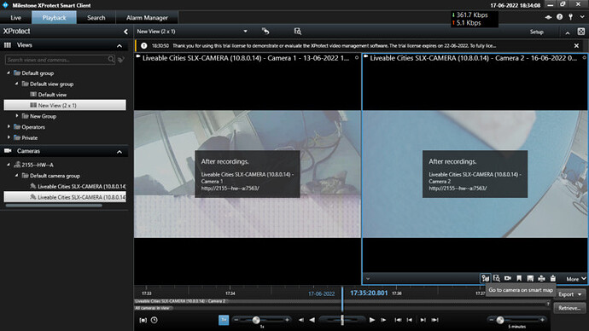Toggle the 1x playback speed button

pyautogui.click(x=224, y=320)
